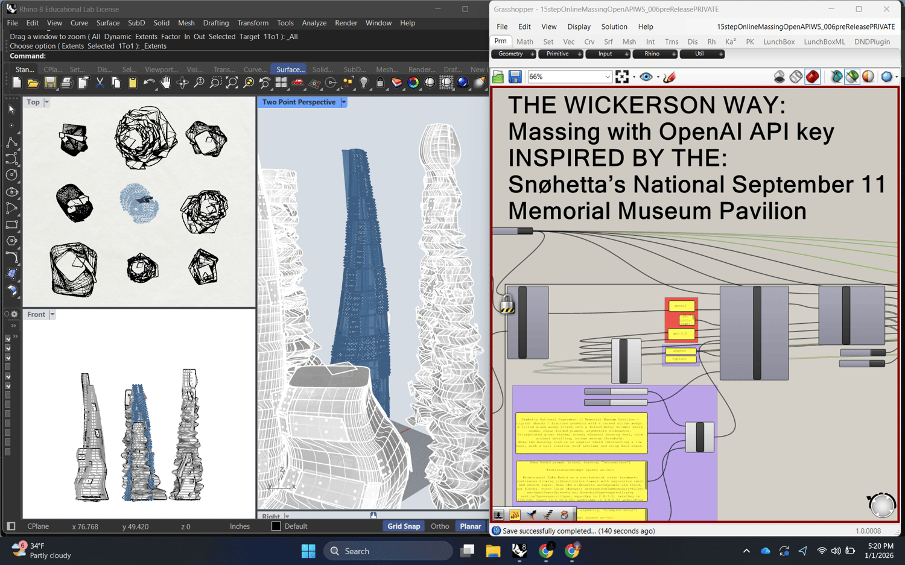Image resolution: width=905 pixels, height=565 pixels.
Task: Toggle the second checked osnap checkbox
Action: [x=8, y=348]
